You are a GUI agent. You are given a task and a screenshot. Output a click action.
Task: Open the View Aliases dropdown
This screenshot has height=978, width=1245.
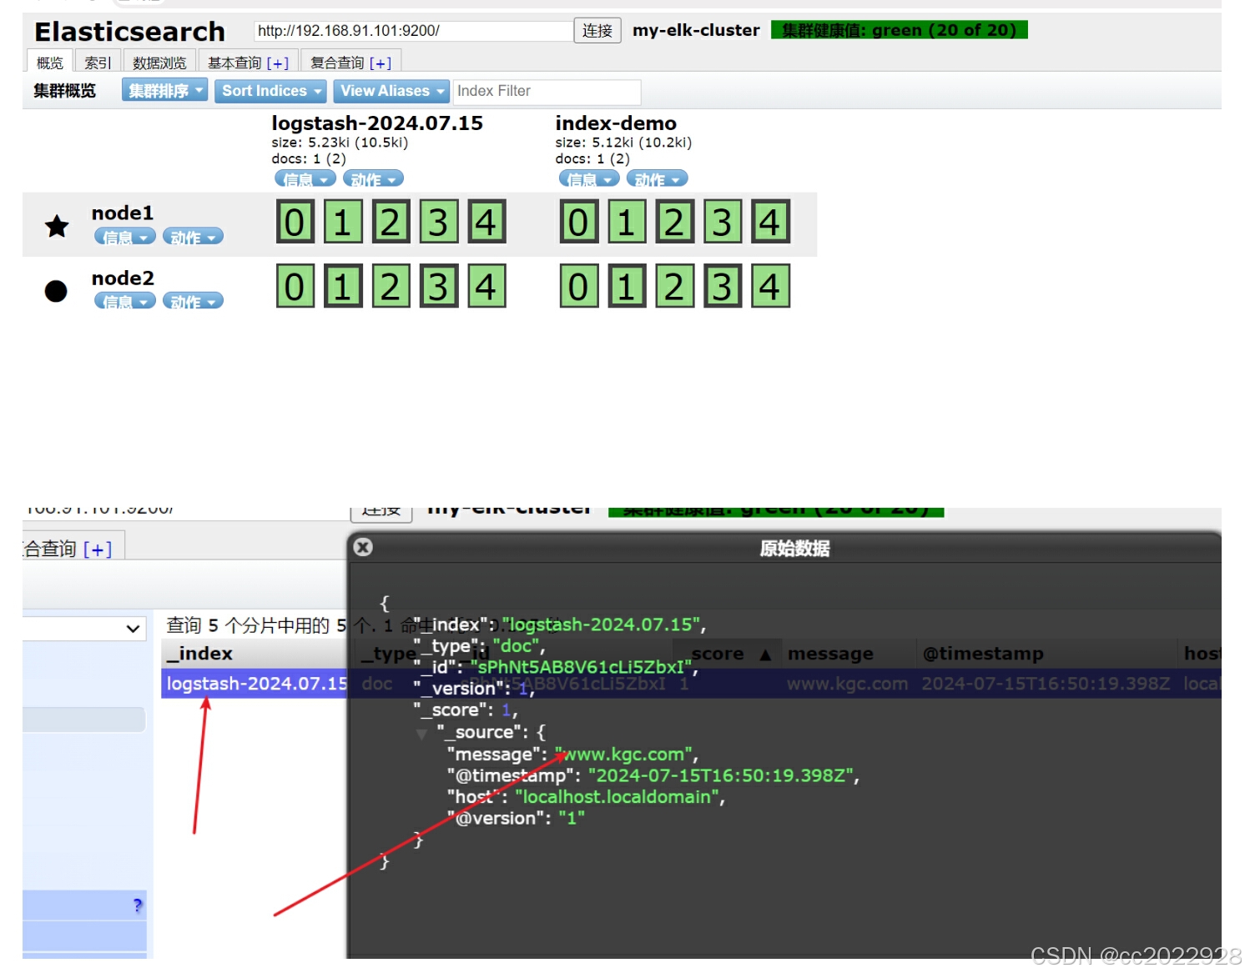(x=391, y=91)
